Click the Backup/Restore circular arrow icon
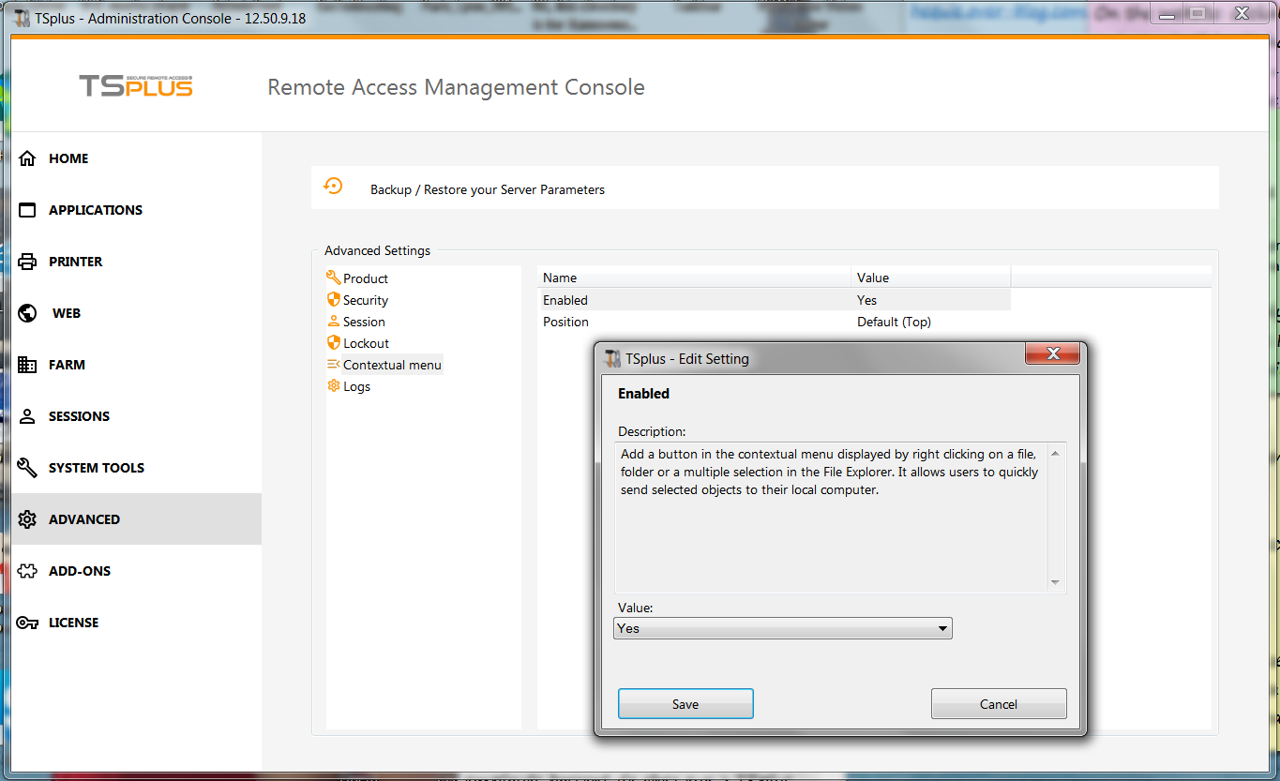This screenshot has height=781, width=1280. [x=333, y=186]
